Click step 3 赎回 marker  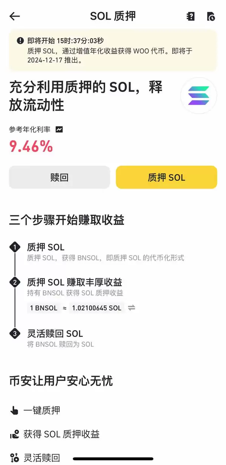(14, 334)
